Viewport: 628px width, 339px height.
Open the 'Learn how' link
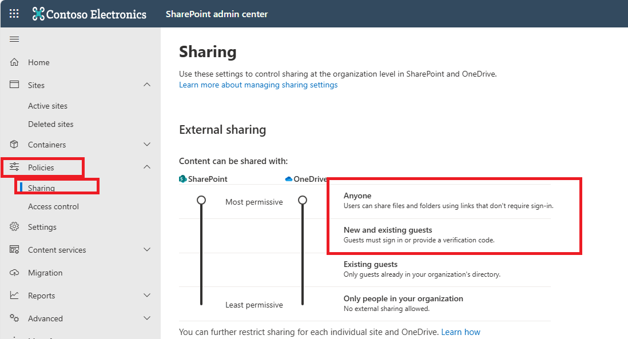460,332
